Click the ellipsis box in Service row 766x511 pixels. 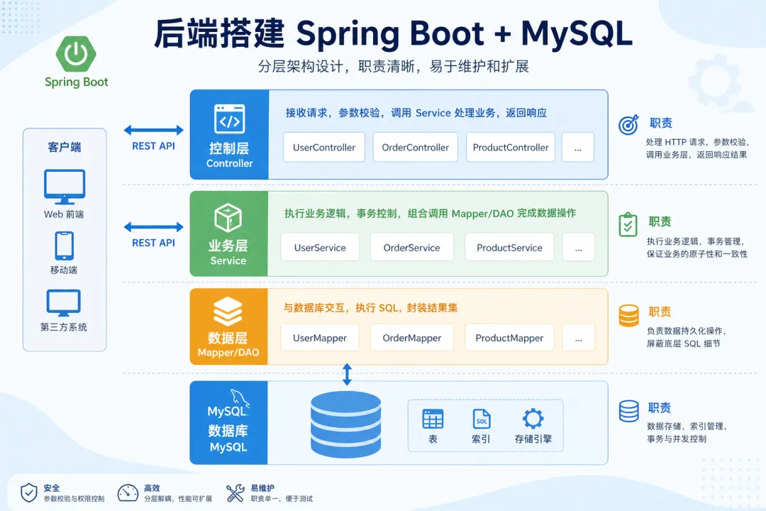coord(579,248)
